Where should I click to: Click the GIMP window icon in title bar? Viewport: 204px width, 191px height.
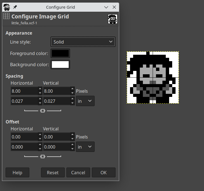coord(7,7)
